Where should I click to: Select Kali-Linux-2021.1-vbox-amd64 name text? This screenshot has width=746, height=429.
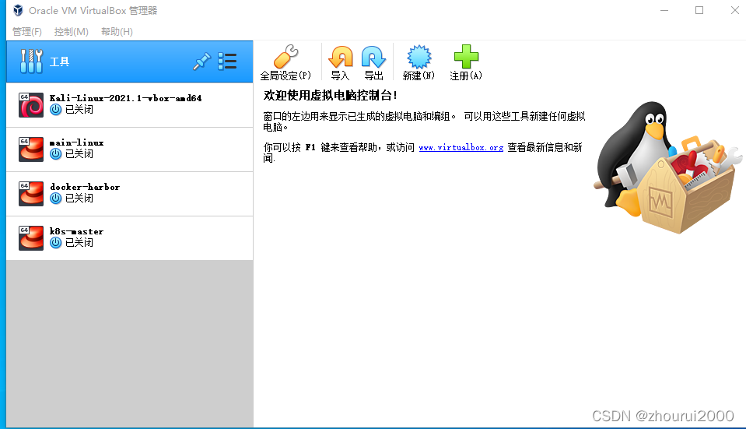tap(125, 98)
